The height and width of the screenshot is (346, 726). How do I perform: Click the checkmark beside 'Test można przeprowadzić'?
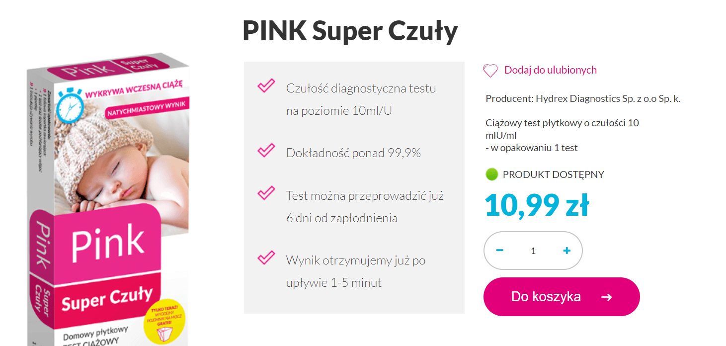266,193
